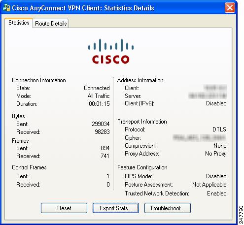This screenshot has height=225, width=244.
Task: Click the FIPS Mode Disabled value
Action: pos(216,176)
